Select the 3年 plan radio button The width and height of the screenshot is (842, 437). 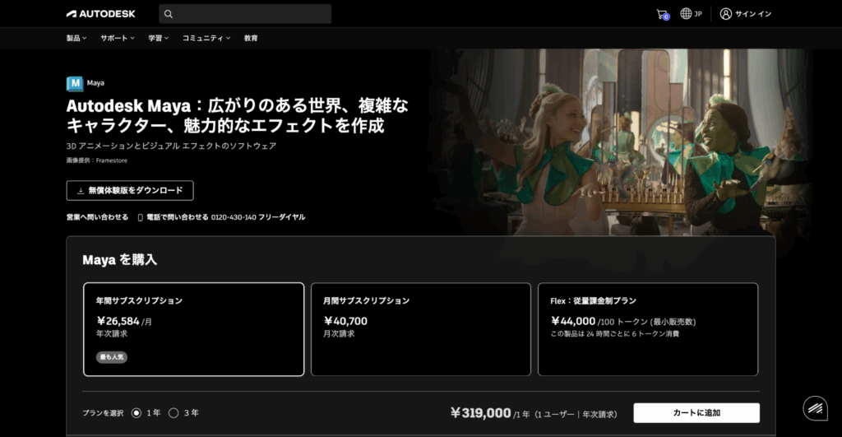point(173,413)
